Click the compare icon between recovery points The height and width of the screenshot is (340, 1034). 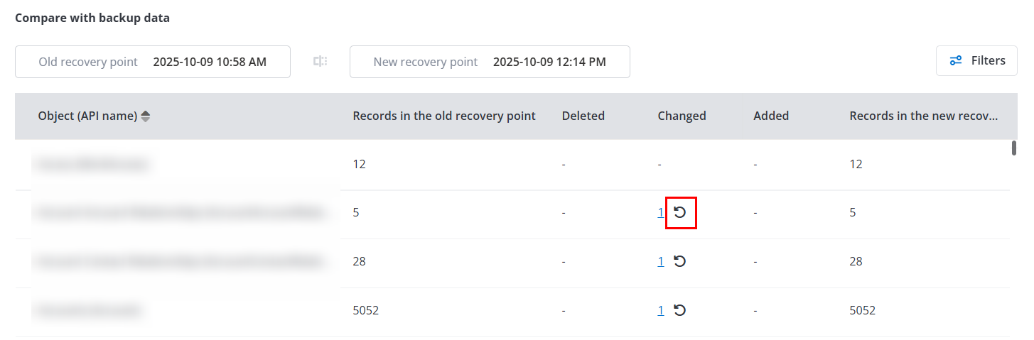[321, 62]
